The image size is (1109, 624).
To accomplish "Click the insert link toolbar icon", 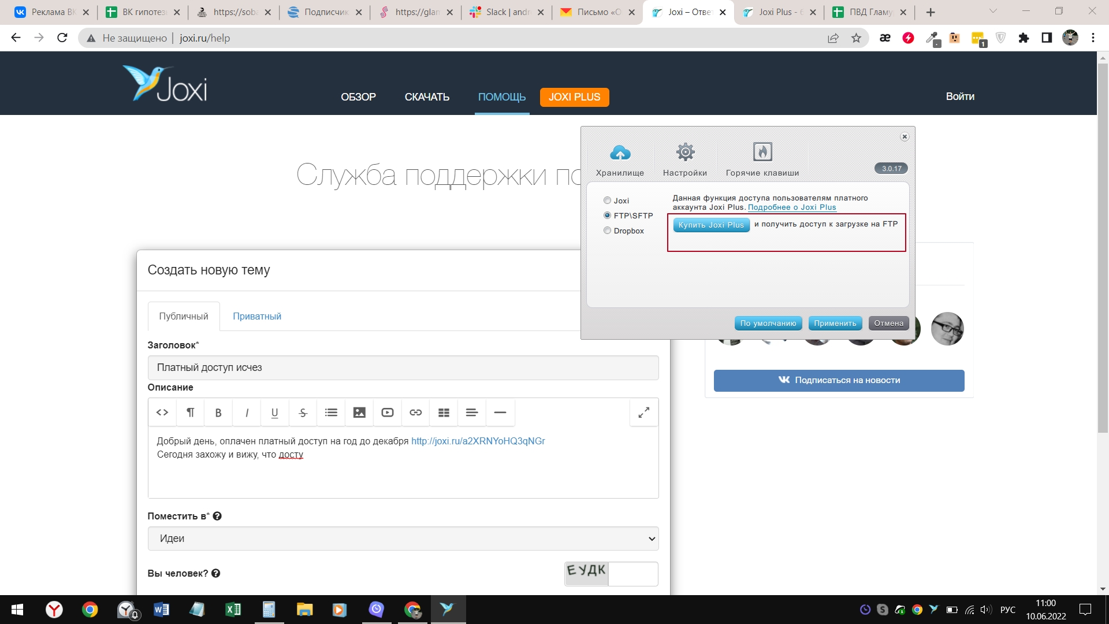I will pyautogui.click(x=416, y=413).
